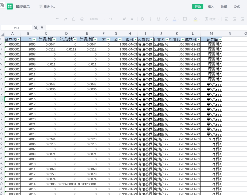Open filter dropdown for ST column F
This screenshot has height=195, width=247.
click(x=108, y=39)
